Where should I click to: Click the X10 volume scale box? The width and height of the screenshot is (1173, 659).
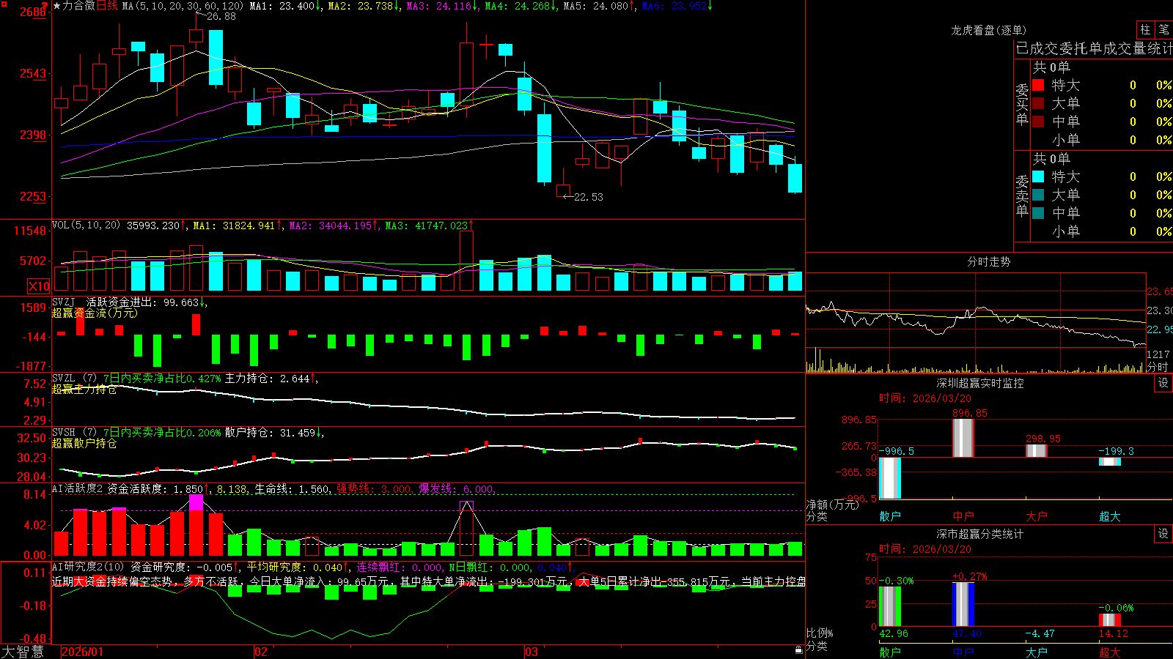[39, 286]
